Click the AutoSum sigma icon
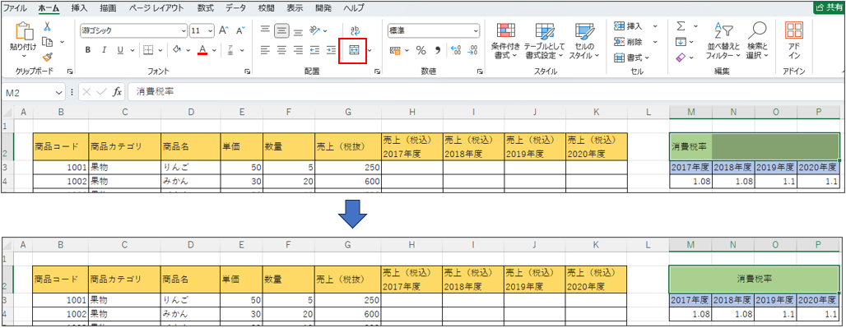The width and height of the screenshot is (846, 328). (x=681, y=25)
